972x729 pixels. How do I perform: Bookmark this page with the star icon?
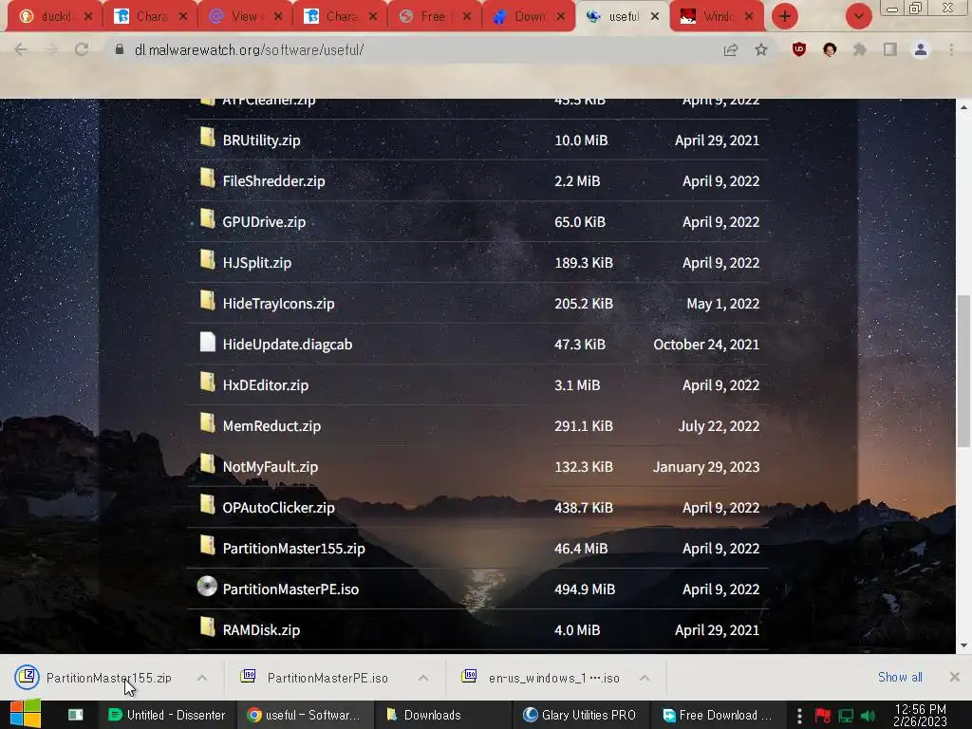761,50
